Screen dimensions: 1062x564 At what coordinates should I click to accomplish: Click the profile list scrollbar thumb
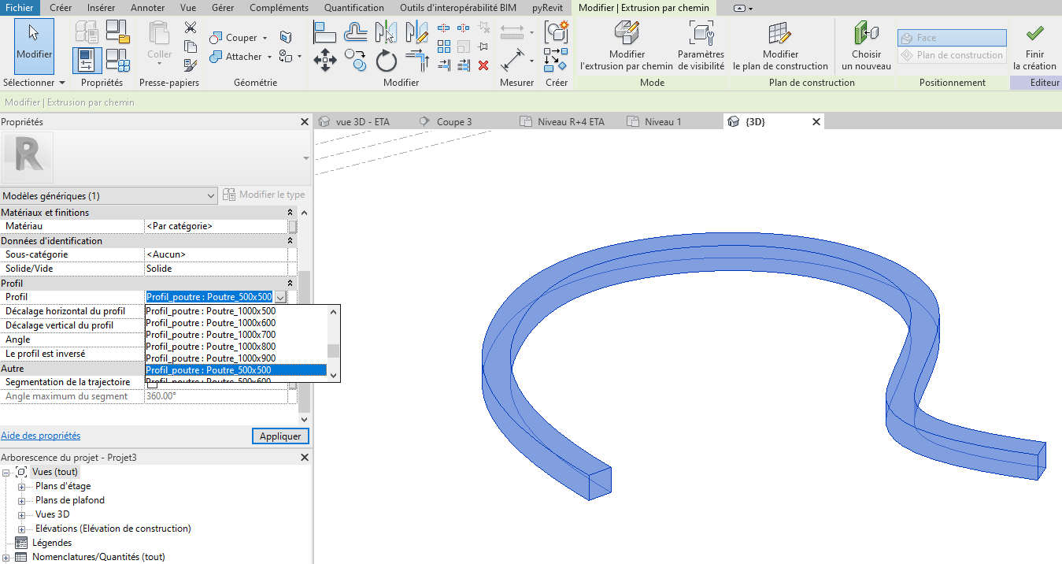[334, 351]
